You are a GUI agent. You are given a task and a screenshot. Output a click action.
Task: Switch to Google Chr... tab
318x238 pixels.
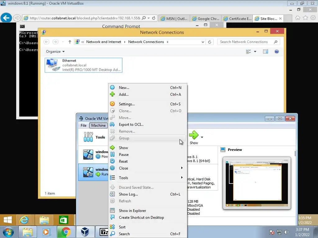(x=206, y=19)
